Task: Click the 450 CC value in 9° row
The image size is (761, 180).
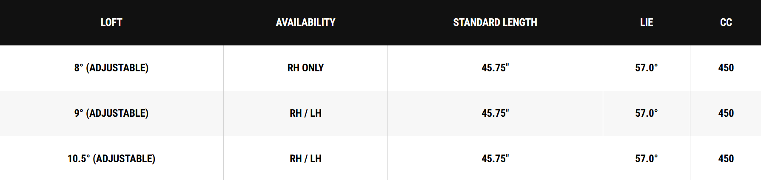Action: coord(726,113)
